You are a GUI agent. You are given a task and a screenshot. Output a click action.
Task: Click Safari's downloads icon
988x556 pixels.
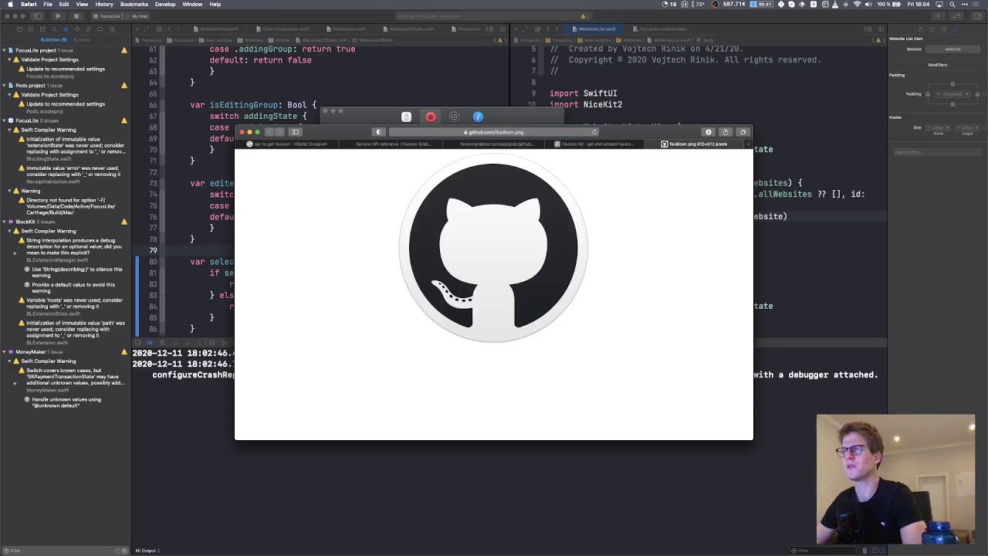tap(708, 132)
